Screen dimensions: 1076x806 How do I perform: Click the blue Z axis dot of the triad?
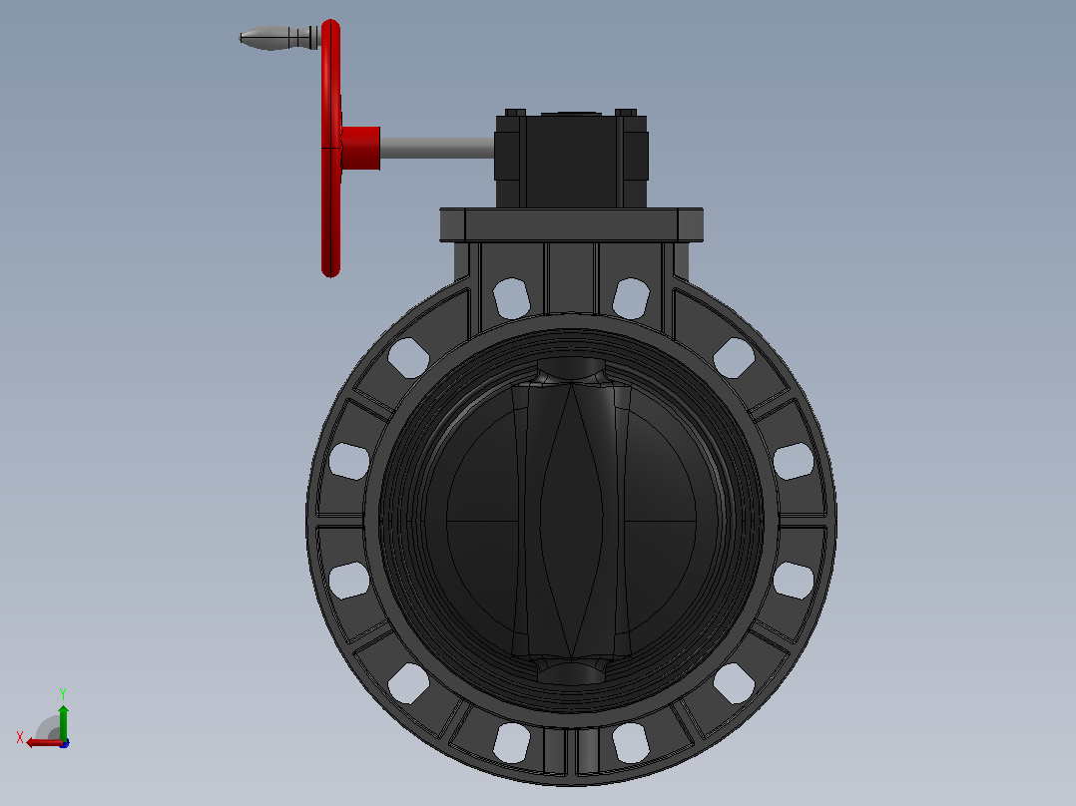[x=65, y=743]
